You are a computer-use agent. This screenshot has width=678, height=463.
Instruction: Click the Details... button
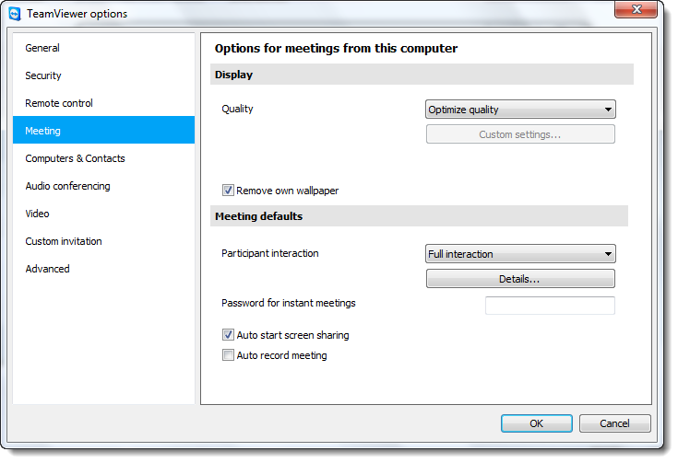[x=520, y=279]
